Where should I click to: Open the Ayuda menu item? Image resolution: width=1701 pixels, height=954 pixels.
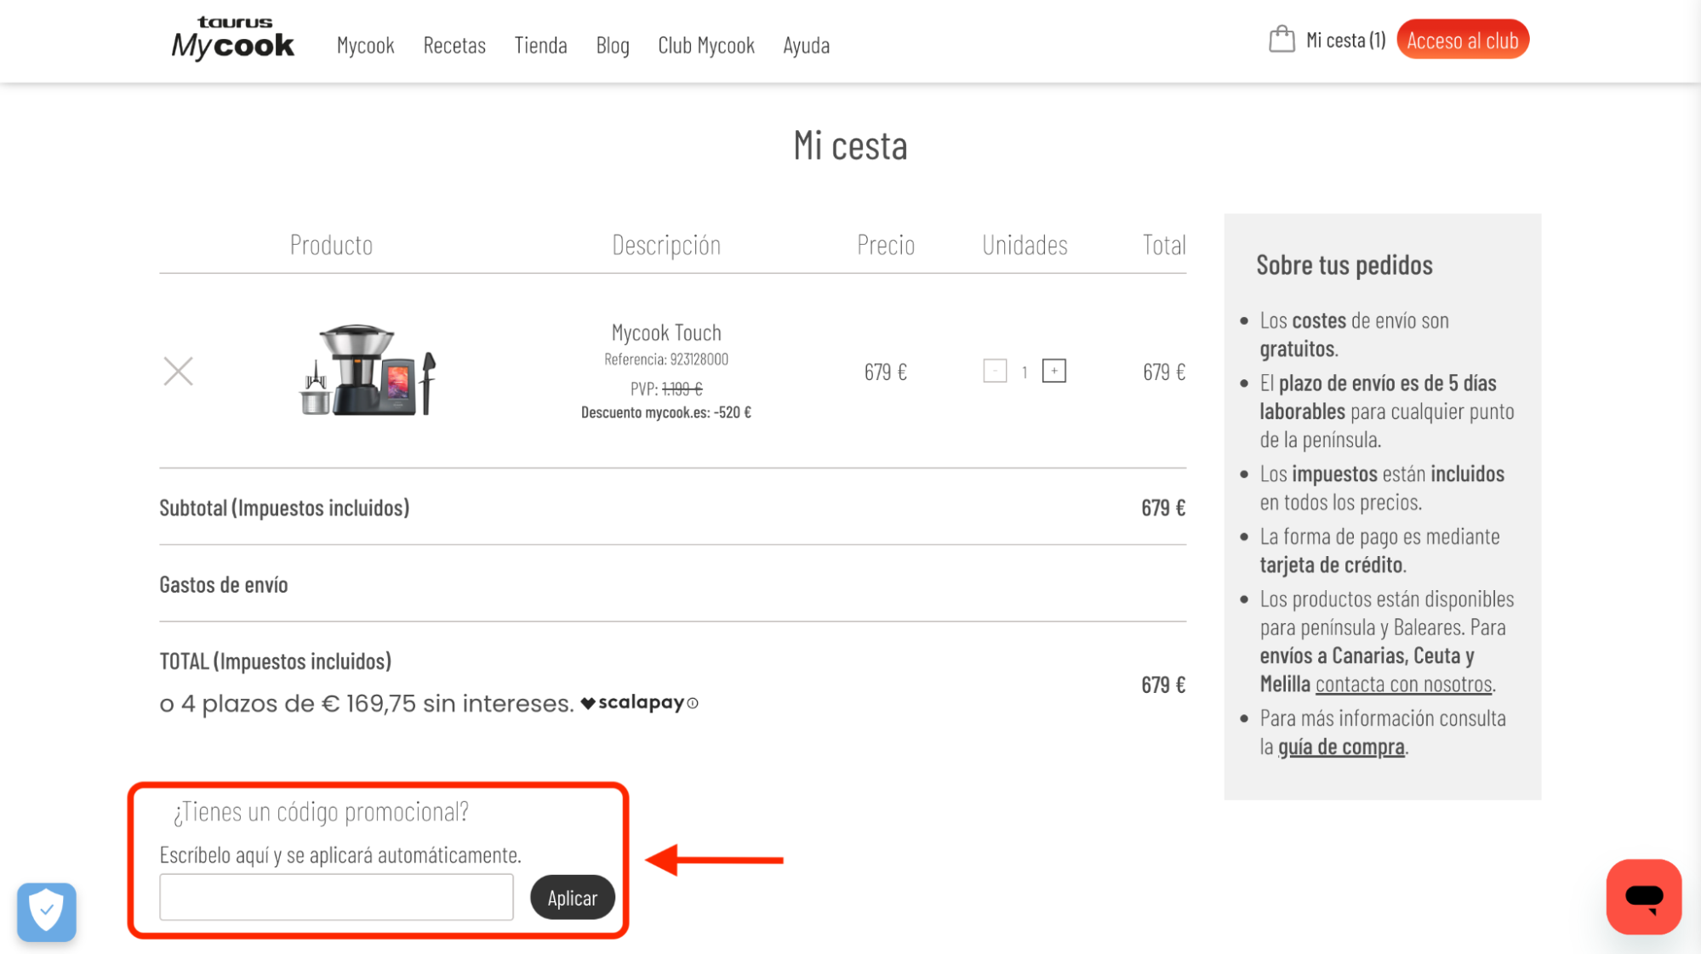(x=806, y=45)
